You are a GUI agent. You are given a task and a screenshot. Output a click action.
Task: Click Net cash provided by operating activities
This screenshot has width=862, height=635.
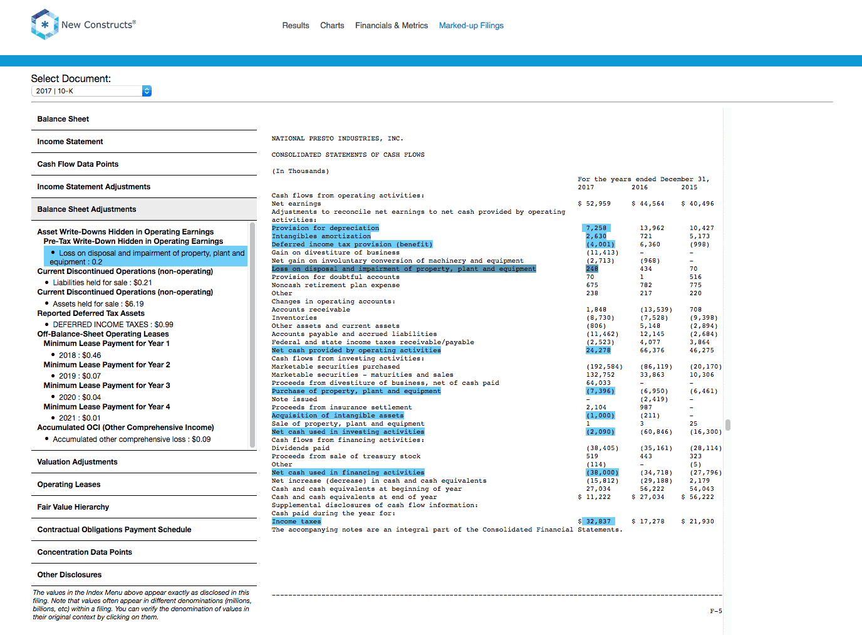[x=356, y=350]
